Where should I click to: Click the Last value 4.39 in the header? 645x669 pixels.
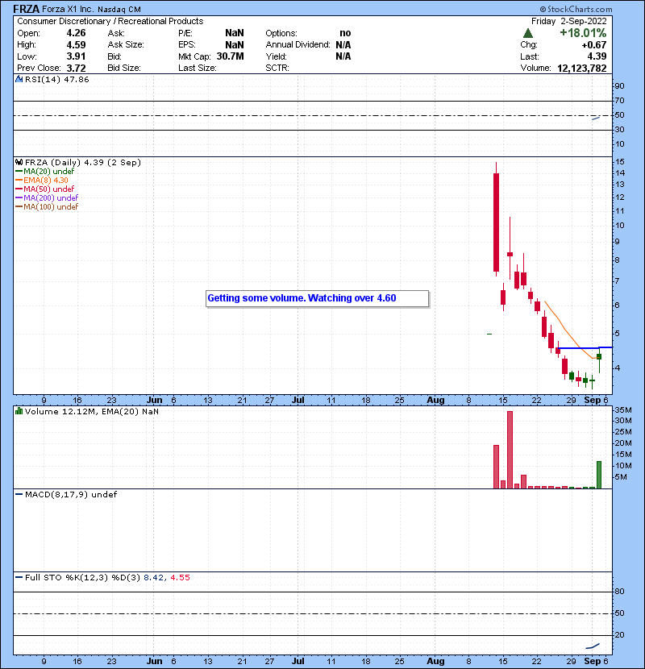pyautogui.click(x=597, y=56)
